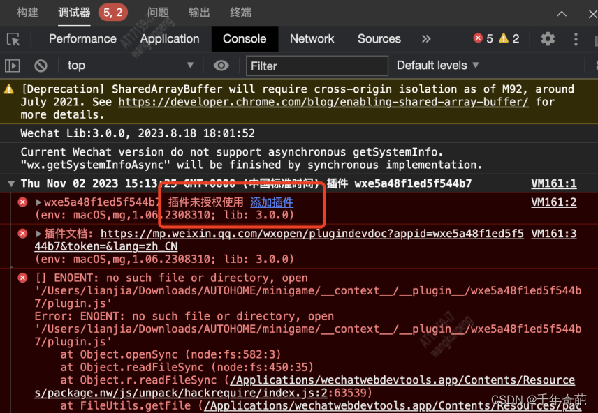Open the Sources panel tab
598x413 pixels.
(379, 39)
